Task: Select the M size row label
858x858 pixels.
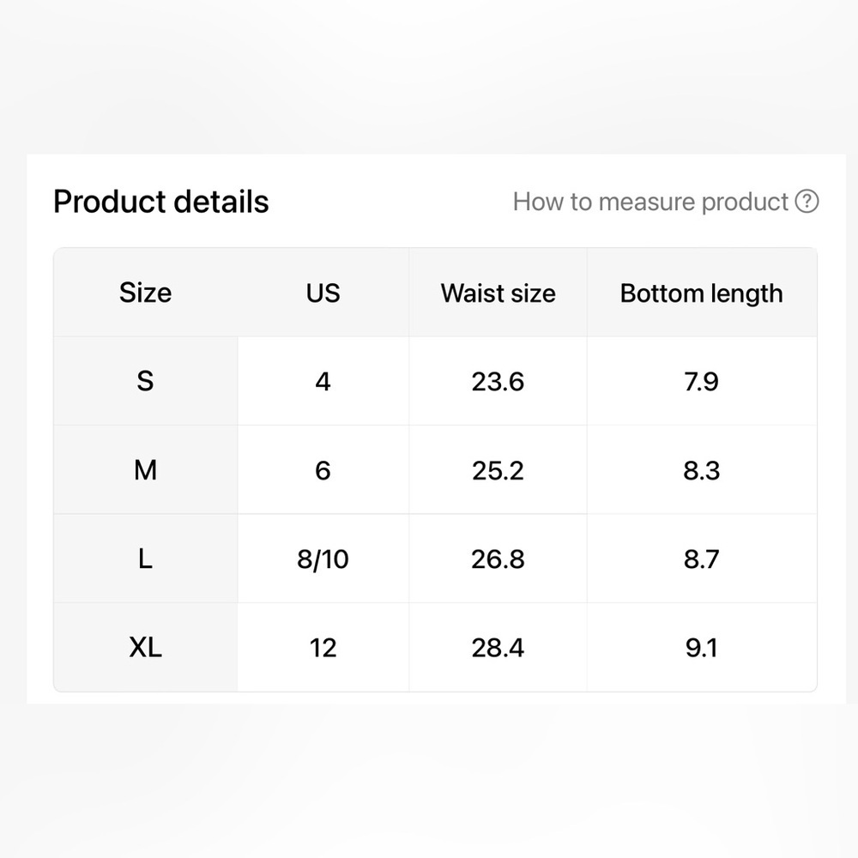Action: [x=146, y=470]
